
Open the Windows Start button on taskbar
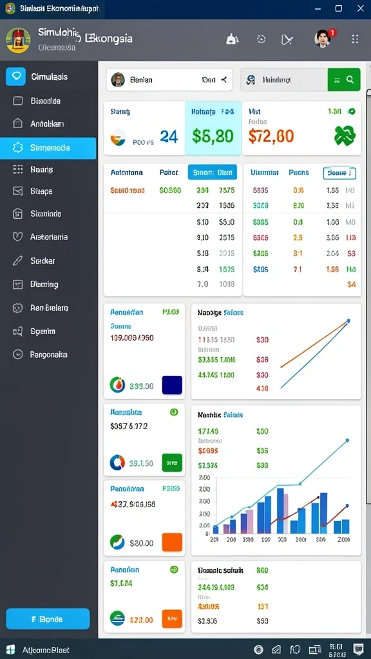coord(10,649)
